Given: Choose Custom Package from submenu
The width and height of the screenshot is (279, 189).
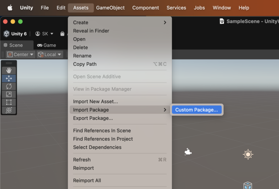Looking at the screenshot, I should tap(197, 110).
